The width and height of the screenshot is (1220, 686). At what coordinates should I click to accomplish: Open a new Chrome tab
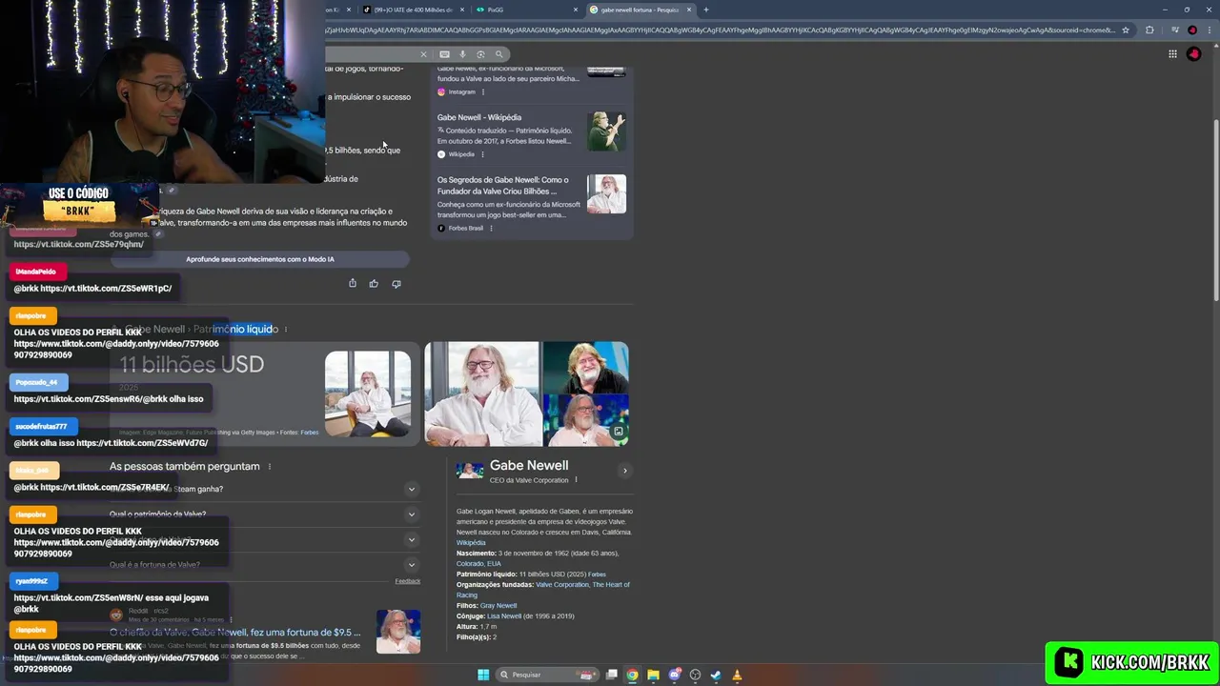click(x=705, y=10)
